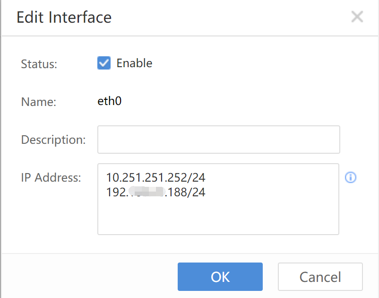Screen dimensions: 379x298
Task: Uncheck the Enable status checkbox
Action: (x=104, y=63)
